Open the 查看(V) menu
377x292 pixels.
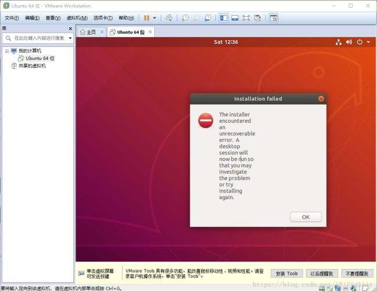pos(53,18)
